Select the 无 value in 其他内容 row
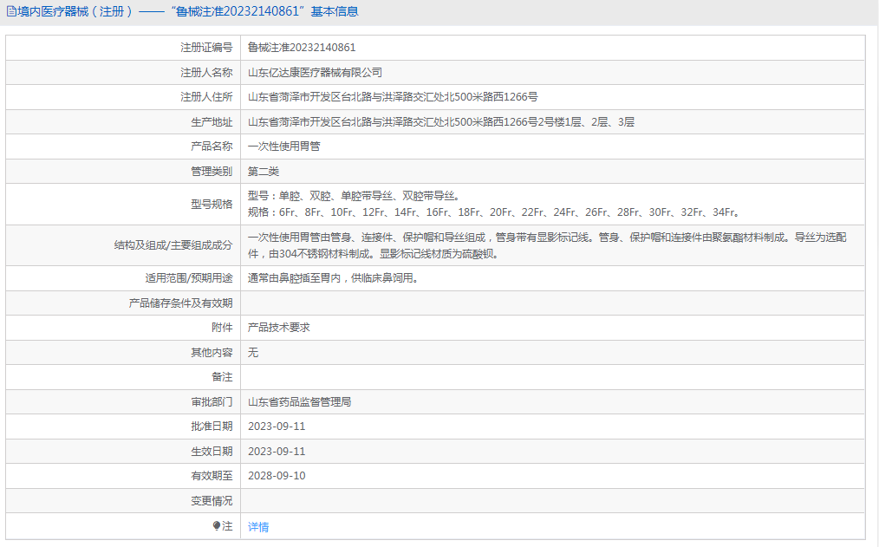Image resolution: width=879 pixels, height=547 pixels. click(x=253, y=352)
